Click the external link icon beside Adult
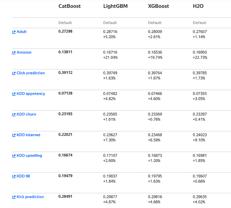231x208 pixels. [14, 32]
